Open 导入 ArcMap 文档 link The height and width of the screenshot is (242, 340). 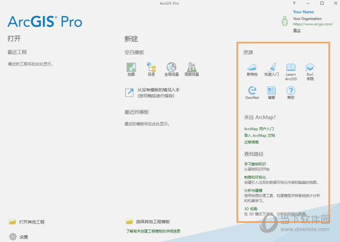(x=260, y=135)
